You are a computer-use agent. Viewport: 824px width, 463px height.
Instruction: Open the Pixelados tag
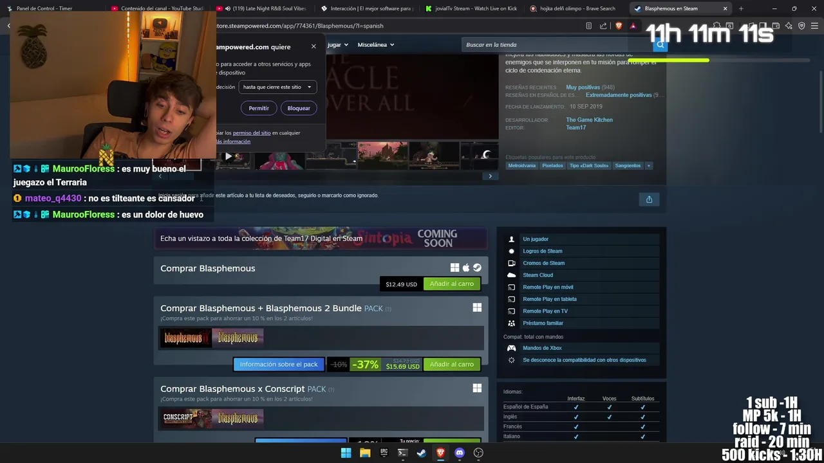point(552,166)
